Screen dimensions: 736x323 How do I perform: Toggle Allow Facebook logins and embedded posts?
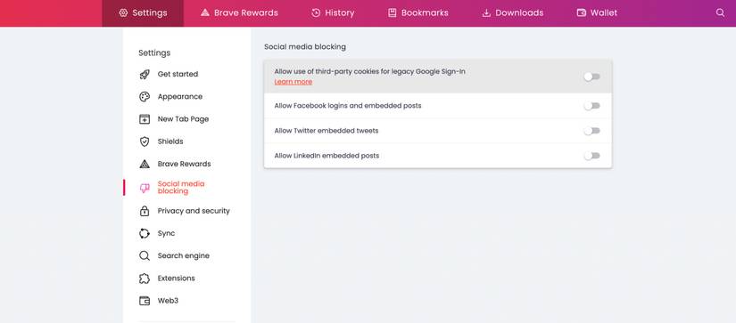pyautogui.click(x=591, y=106)
